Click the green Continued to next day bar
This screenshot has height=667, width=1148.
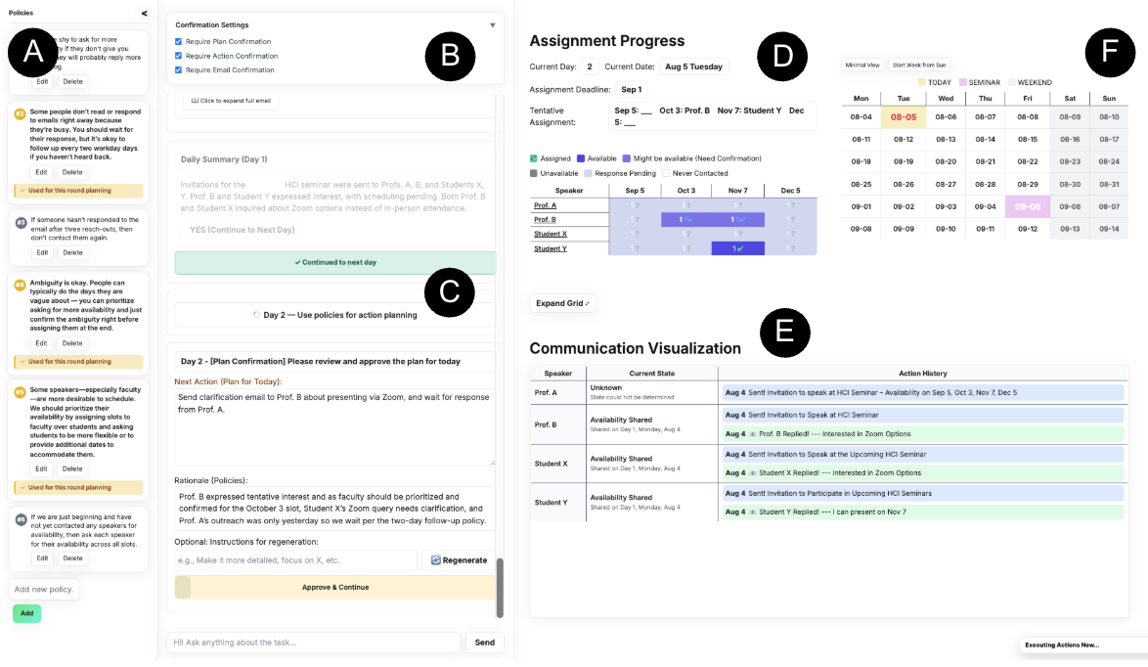[x=335, y=262]
